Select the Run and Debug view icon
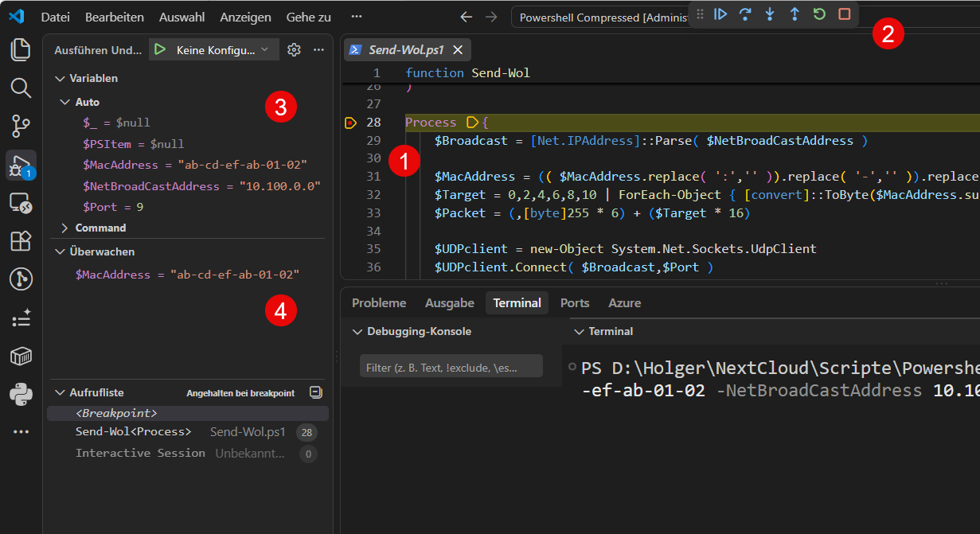 [21, 165]
